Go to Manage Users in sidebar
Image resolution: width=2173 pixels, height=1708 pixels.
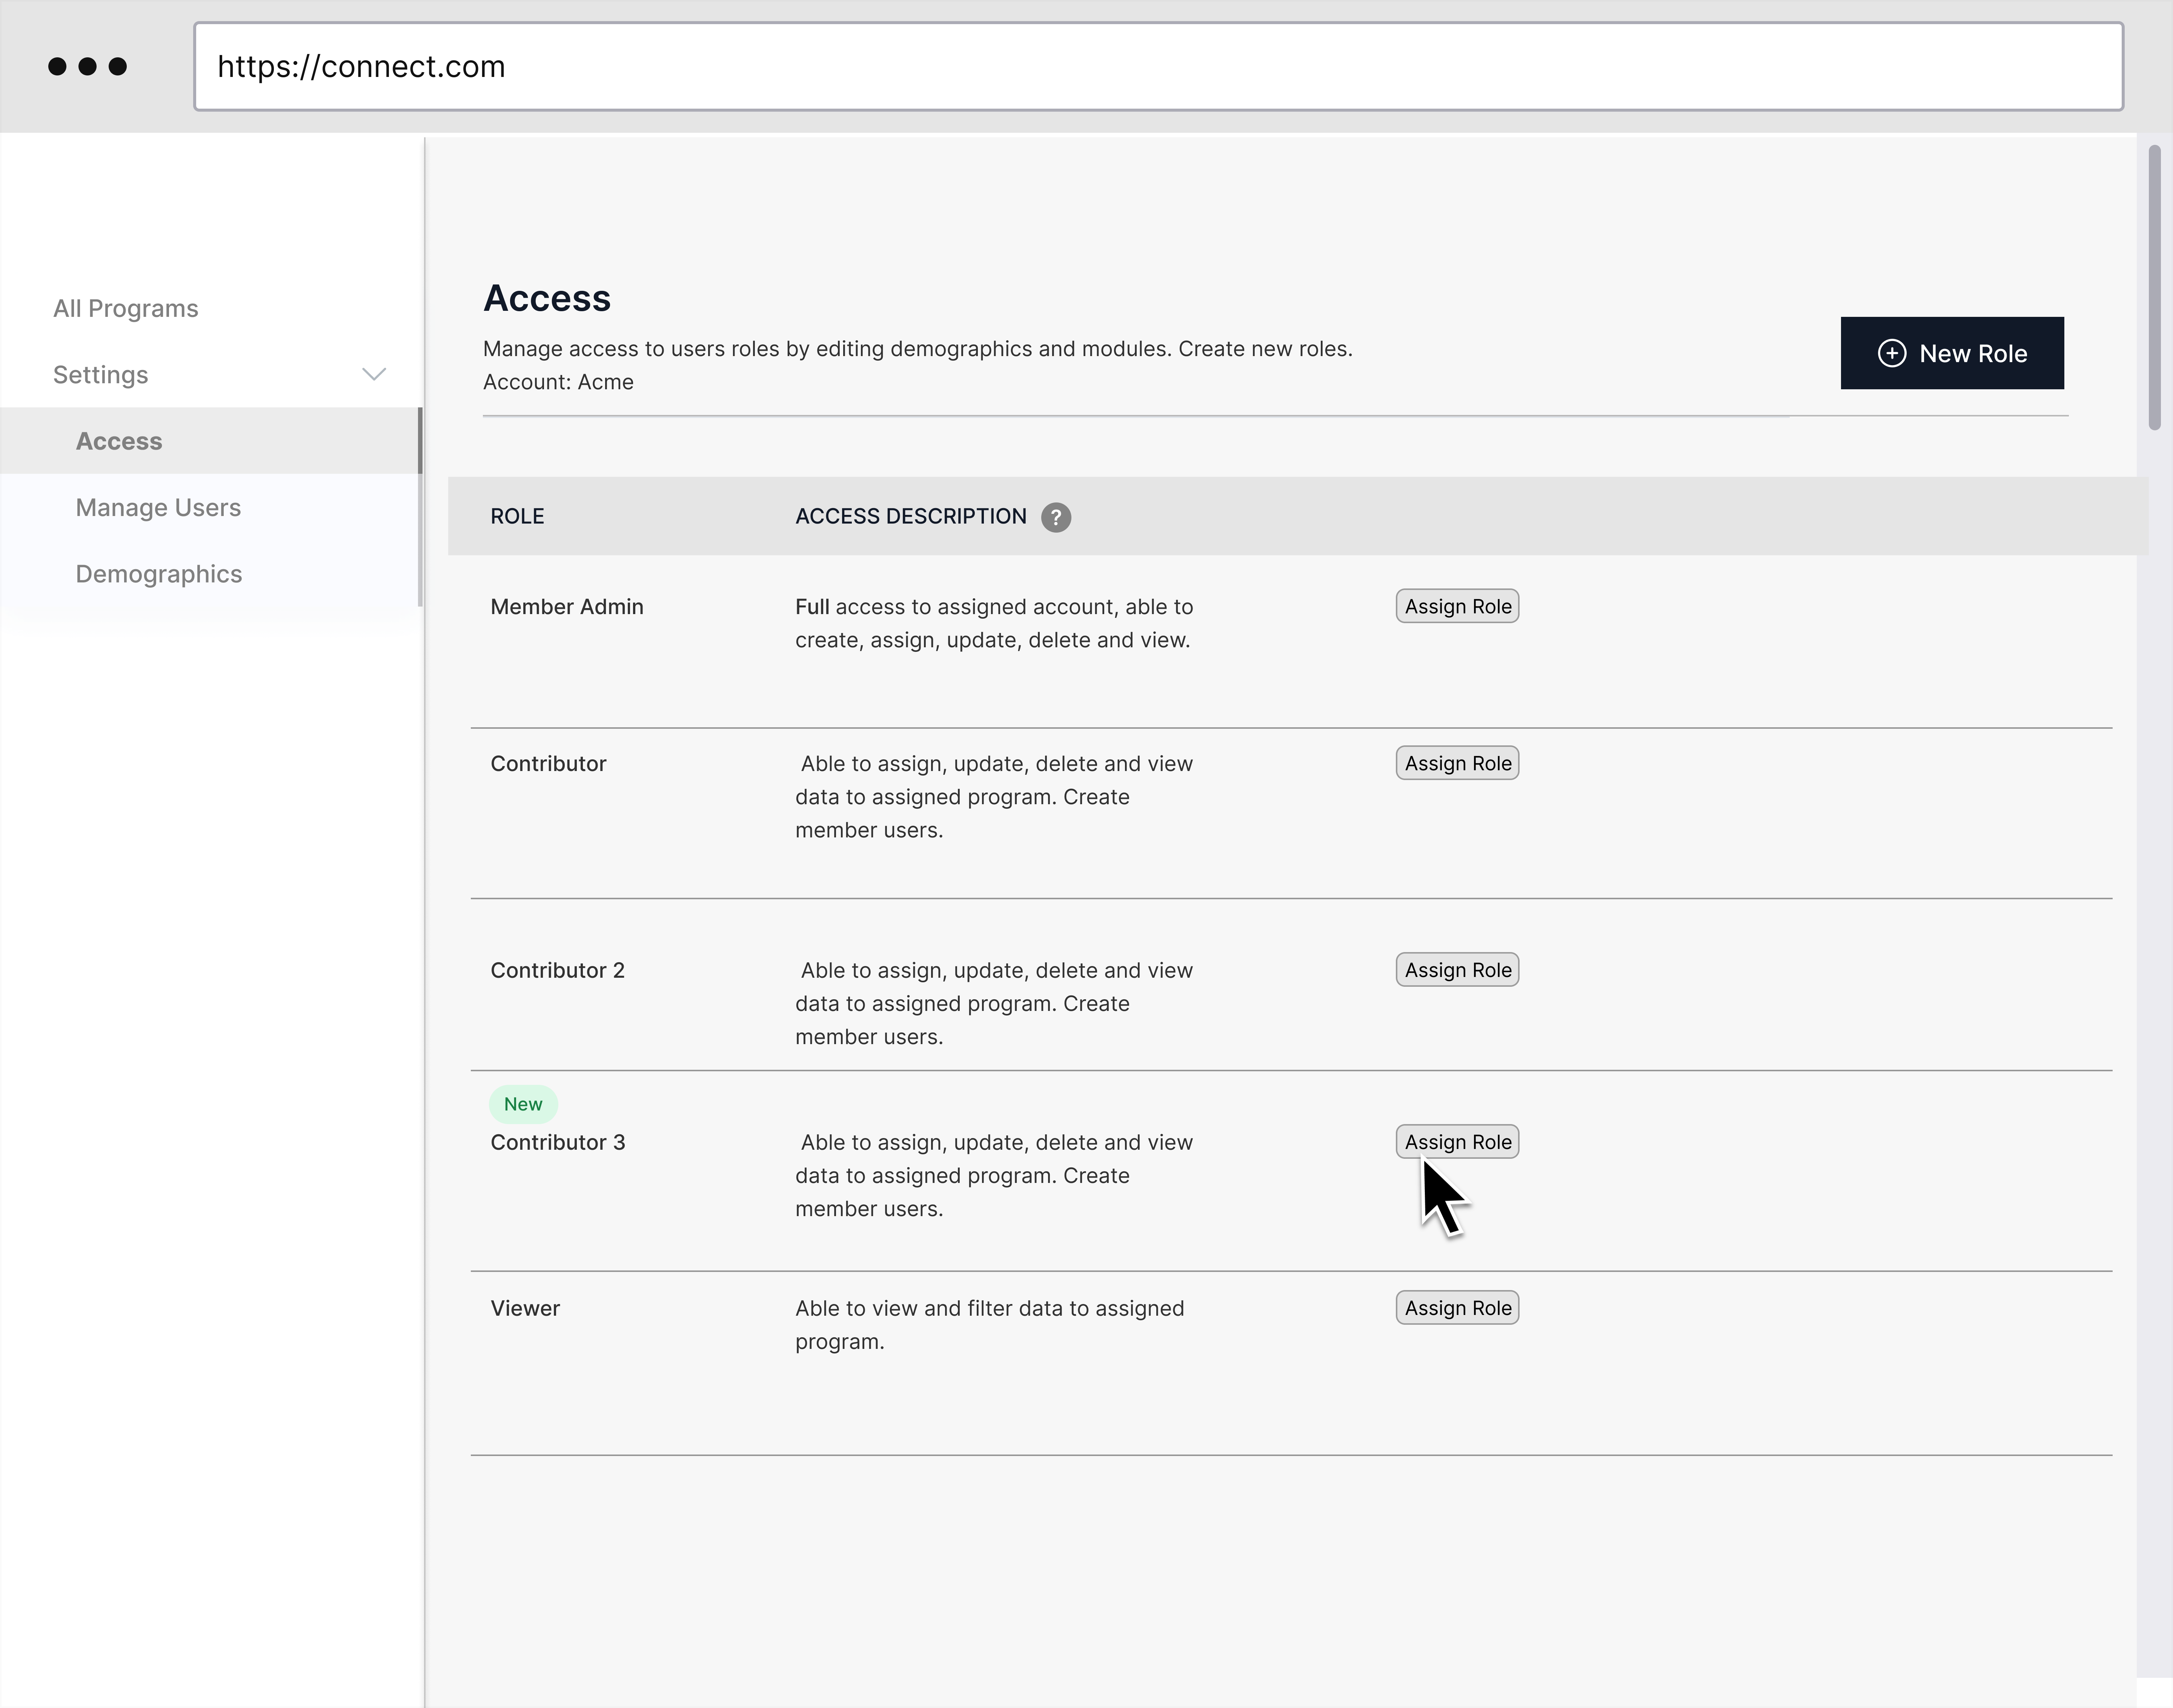coord(158,508)
